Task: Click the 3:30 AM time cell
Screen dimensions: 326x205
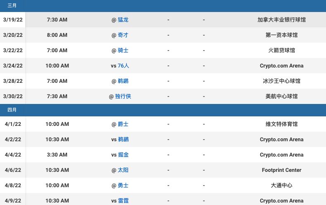Action: 57,154
